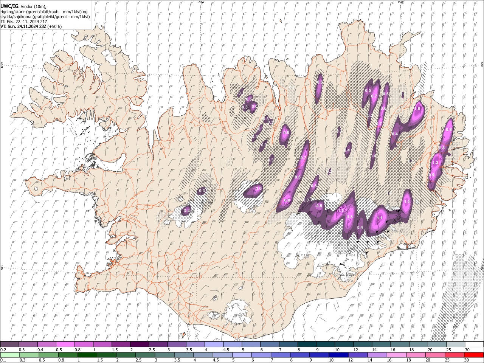Click the '1.3' snowfall value on the map
Screen dimensions: 484x363
click(435, 163)
